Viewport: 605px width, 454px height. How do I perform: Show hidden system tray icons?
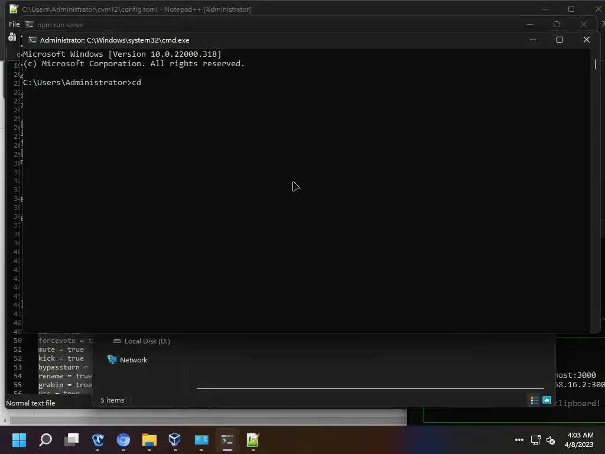519,440
